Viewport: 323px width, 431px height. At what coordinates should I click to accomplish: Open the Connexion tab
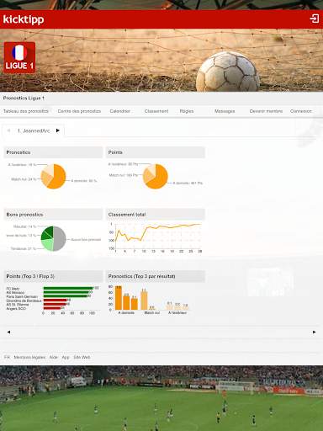301,111
